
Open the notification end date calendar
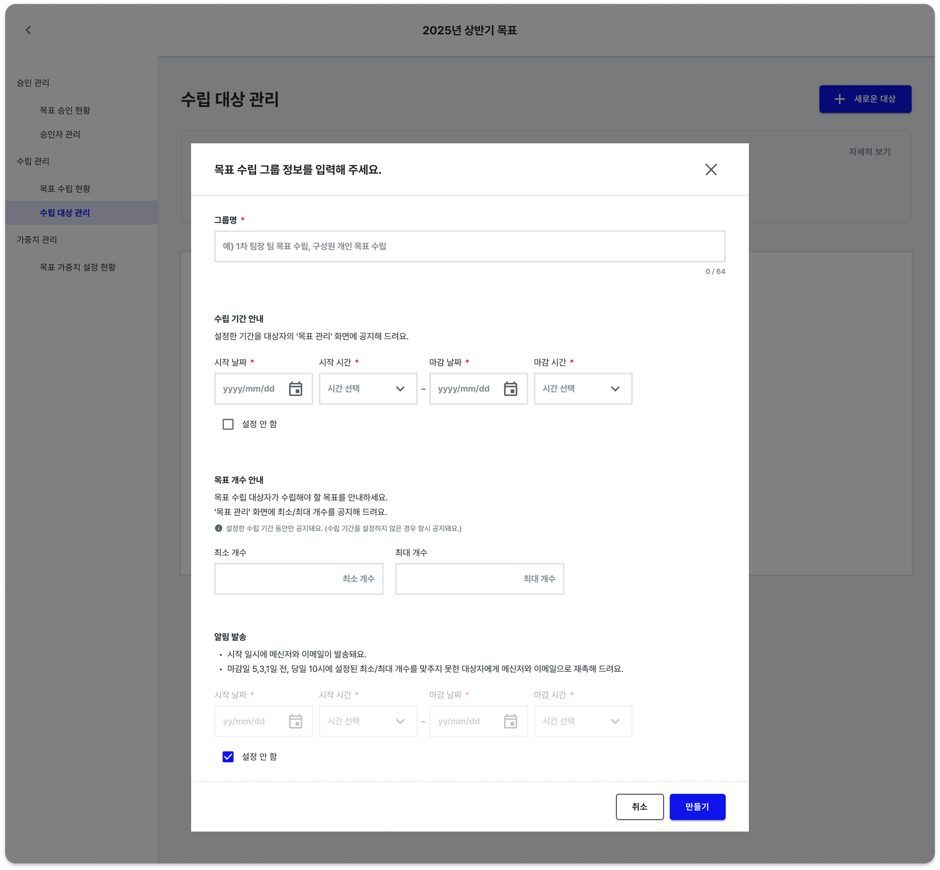coord(510,721)
